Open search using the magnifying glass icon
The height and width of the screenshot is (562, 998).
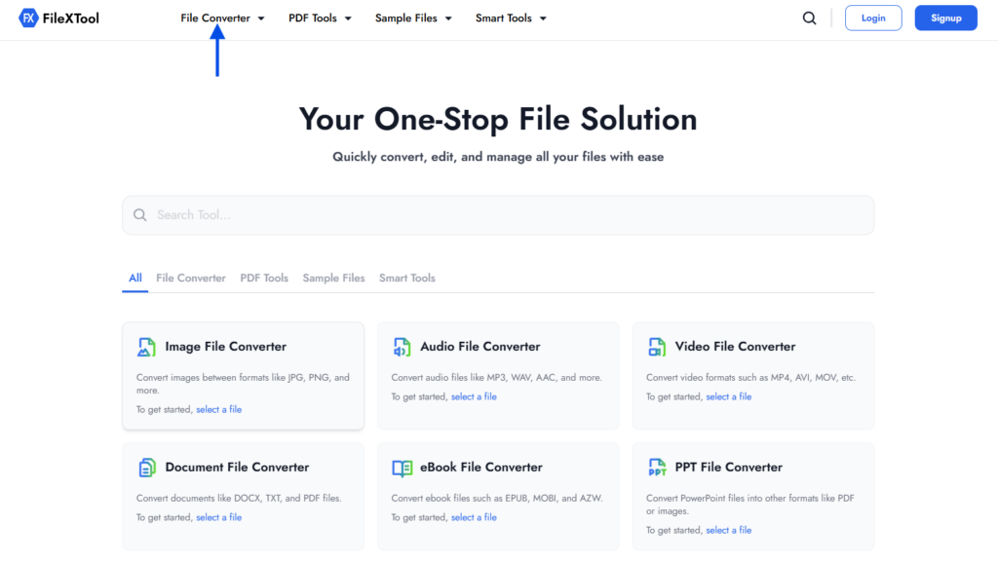809,18
